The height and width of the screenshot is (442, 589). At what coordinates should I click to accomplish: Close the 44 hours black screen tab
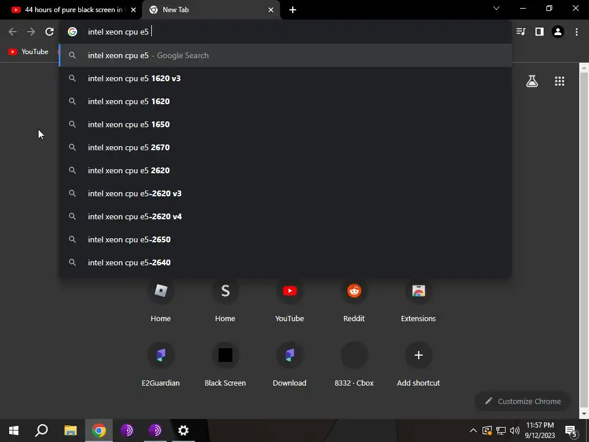click(x=133, y=10)
